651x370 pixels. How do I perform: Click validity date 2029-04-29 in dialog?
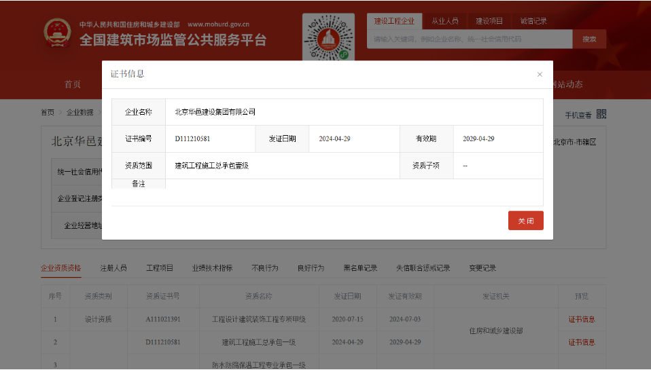[x=478, y=139]
